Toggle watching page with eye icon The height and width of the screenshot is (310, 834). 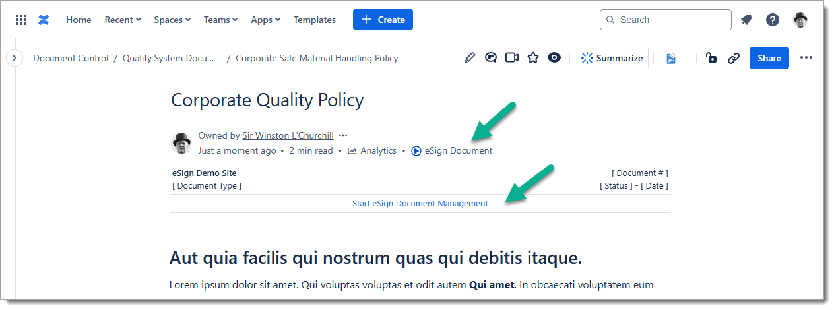(554, 58)
